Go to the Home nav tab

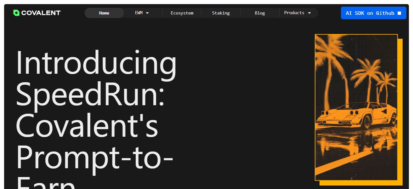pyautogui.click(x=104, y=13)
